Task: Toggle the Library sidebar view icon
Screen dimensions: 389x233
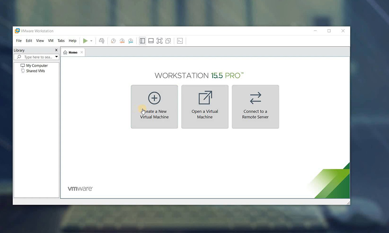Action: [x=142, y=41]
